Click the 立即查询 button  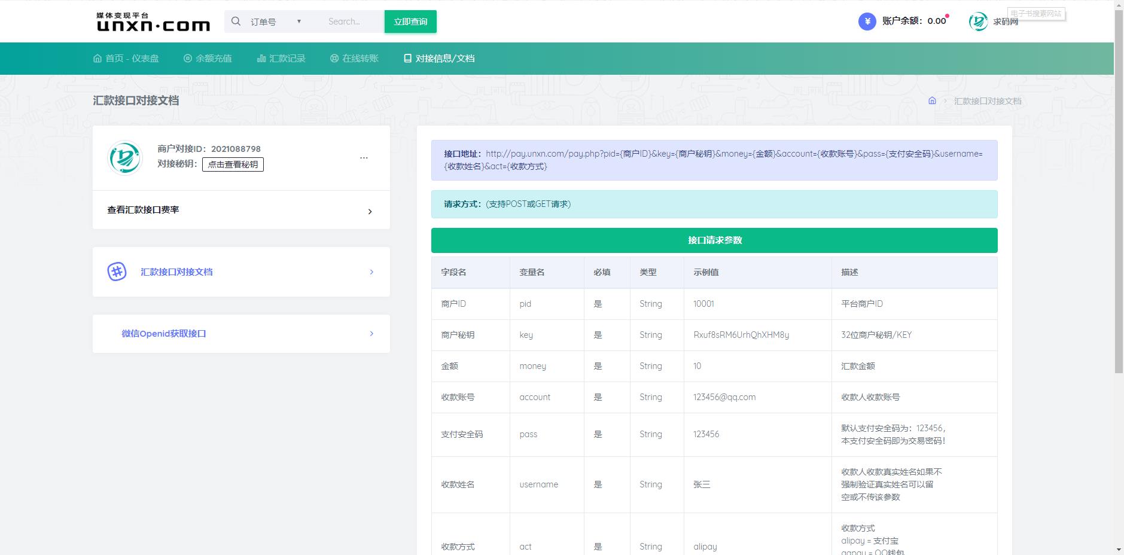pos(410,22)
